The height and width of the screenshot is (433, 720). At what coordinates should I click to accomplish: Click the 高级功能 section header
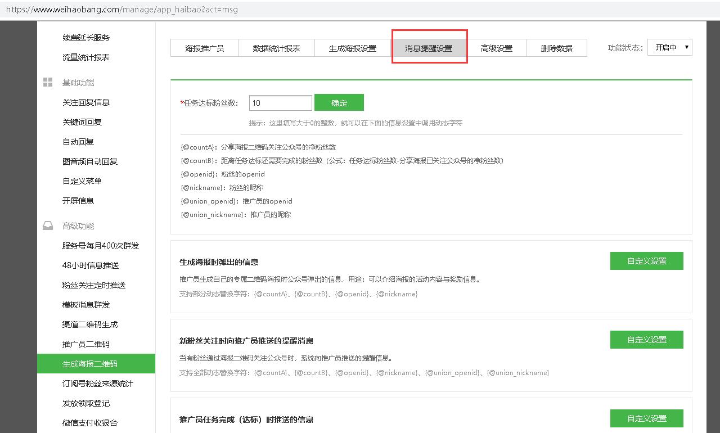(x=78, y=226)
